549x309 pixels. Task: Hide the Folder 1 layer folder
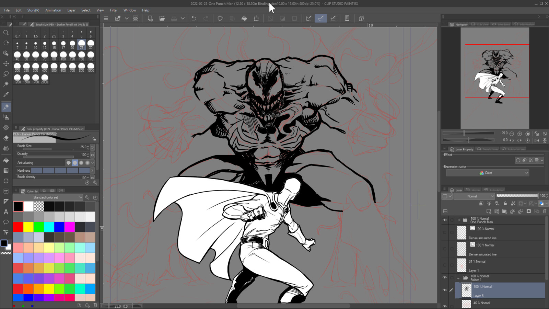click(445, 278)
